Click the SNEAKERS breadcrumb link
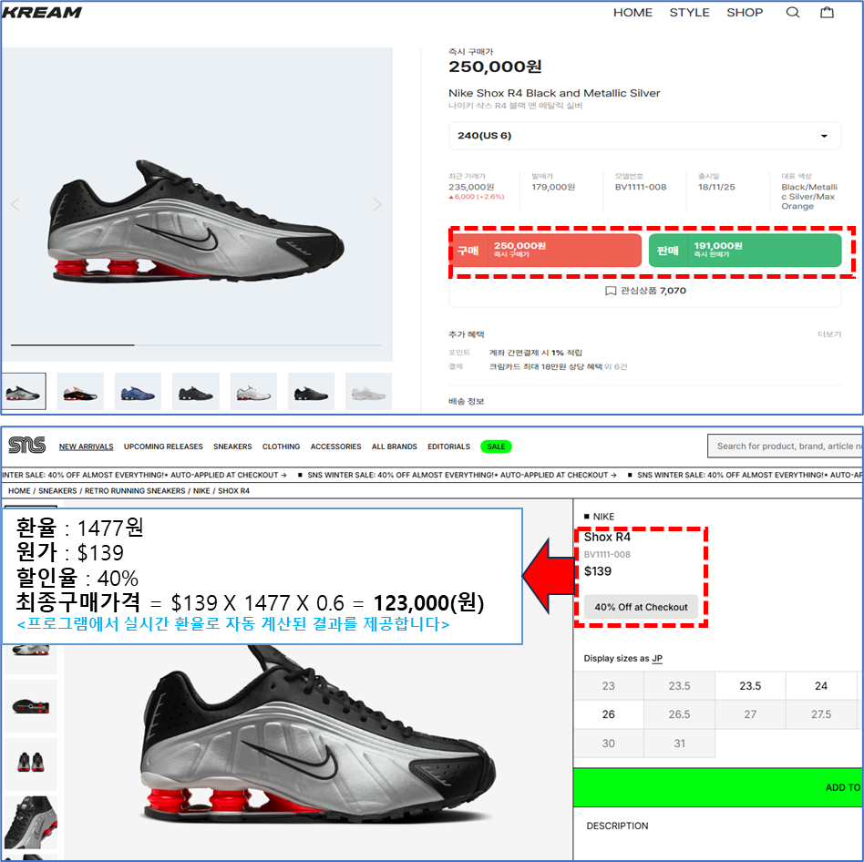This screenshot has height=862, width=864. 57,491
